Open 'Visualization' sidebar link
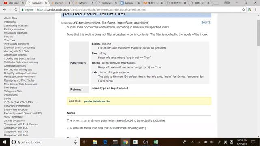The image size is (260, 146). tap(11, 95)
